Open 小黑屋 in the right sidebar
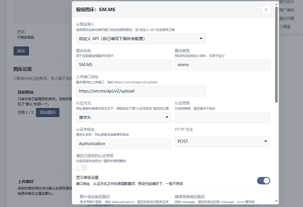This screenshot has width=303, height=207. (x=285, y=27)
